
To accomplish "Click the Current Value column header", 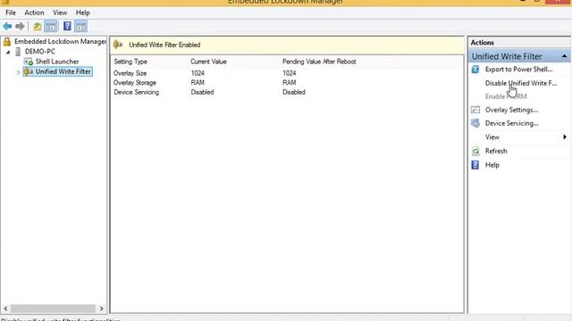I will click(208, 62).
